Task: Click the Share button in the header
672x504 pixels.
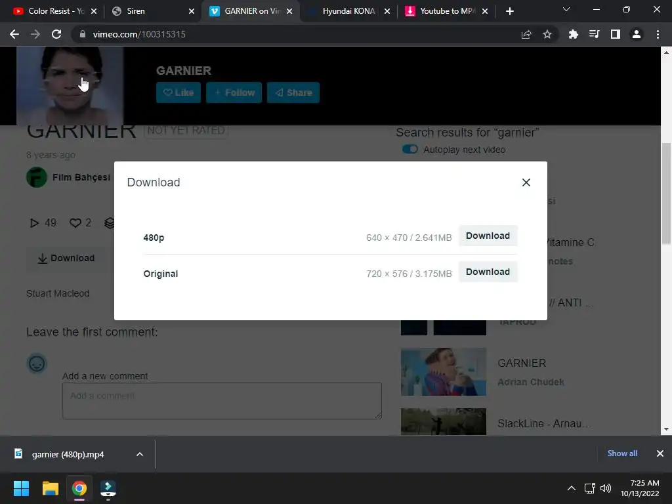Action: pos(293,93)
